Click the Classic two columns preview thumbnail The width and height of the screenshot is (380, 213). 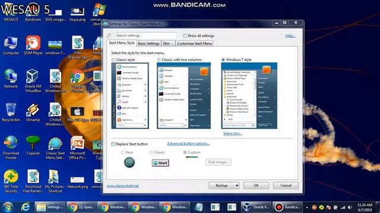(183, 96)
